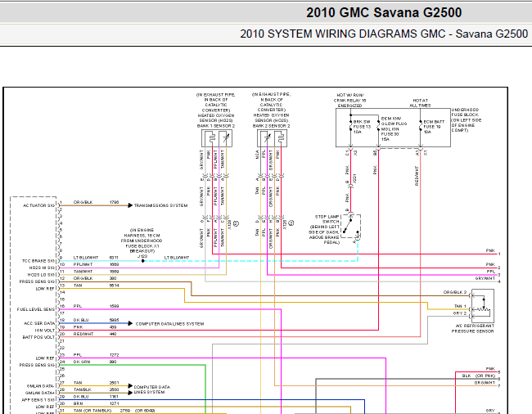This screenshot has width=532, height=414.
Task: Select the "FUEL LEVEL SENS" pin label
Action: [36, 309]
